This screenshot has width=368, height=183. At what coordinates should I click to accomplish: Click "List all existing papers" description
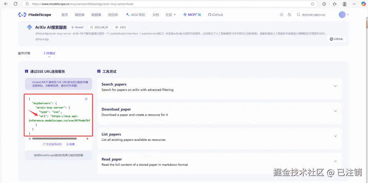[x=133, y=140]
